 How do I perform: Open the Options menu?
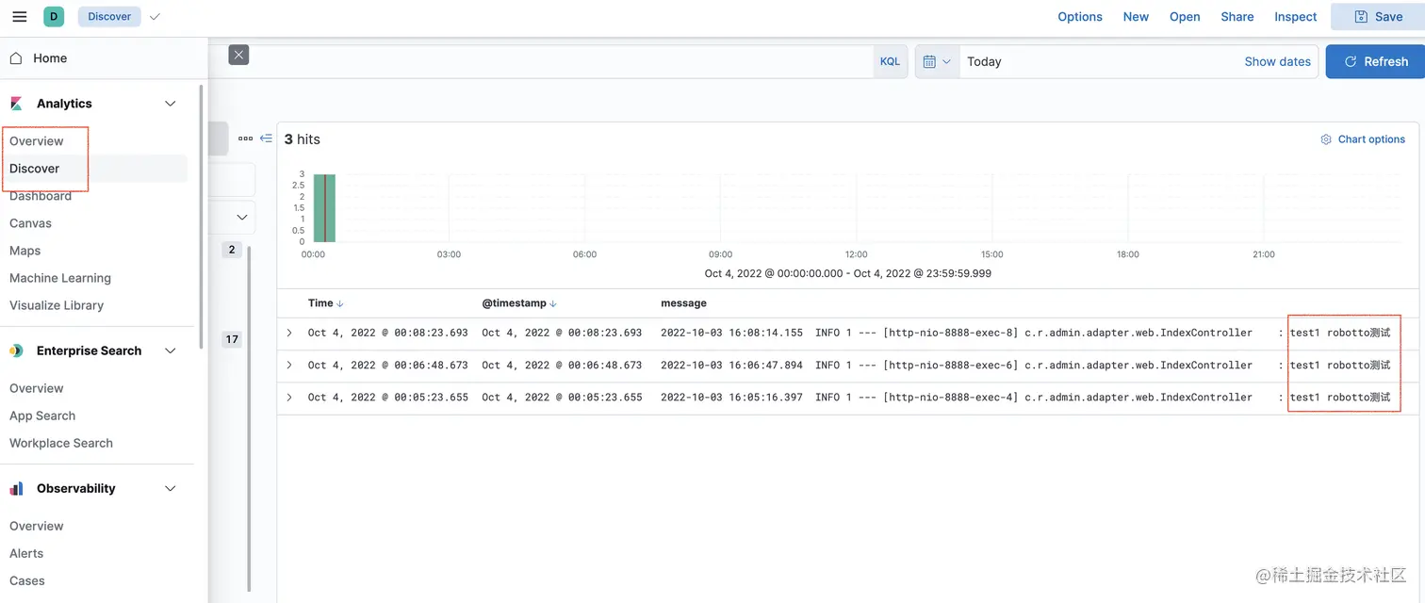point(1080,16)
